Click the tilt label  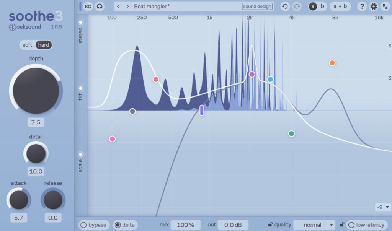point(80,97)
